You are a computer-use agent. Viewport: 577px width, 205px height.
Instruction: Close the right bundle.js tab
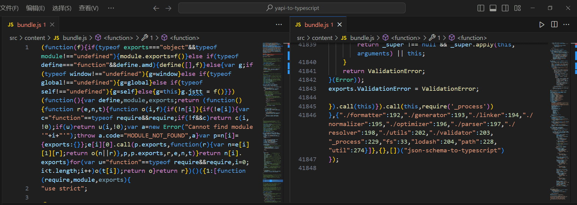point(340,24)
